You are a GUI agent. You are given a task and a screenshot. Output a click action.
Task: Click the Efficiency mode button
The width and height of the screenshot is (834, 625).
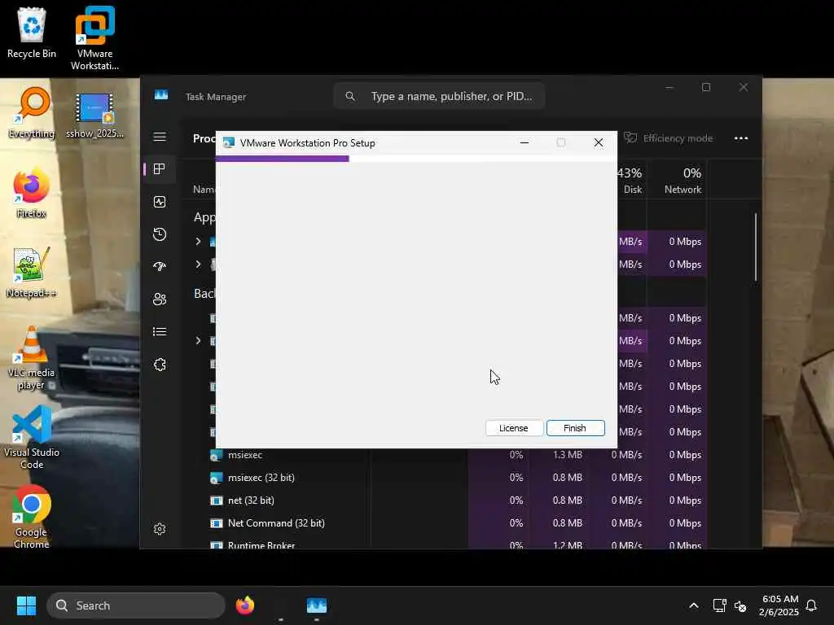tap(668, 138)
